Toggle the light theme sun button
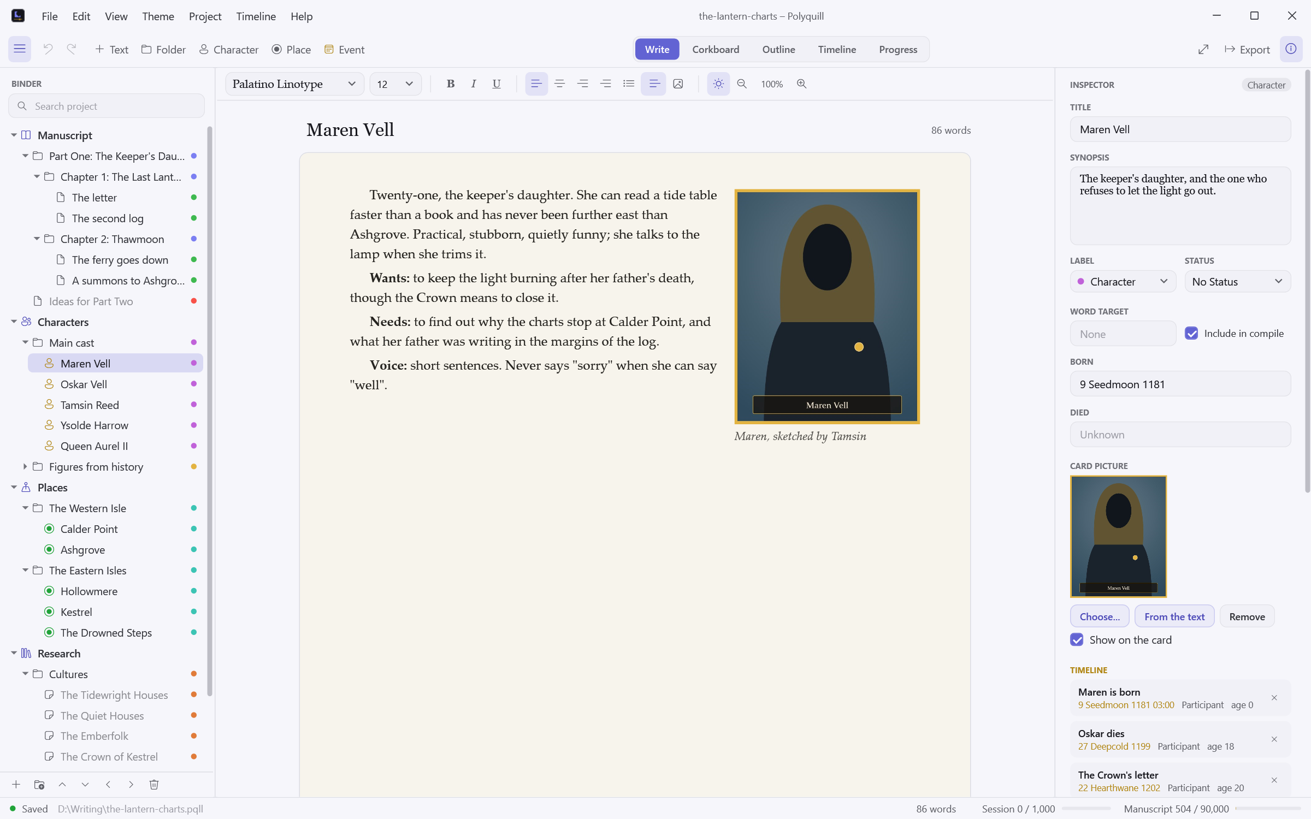Screen dimensions: 1311x819 [x=718, y=84]
